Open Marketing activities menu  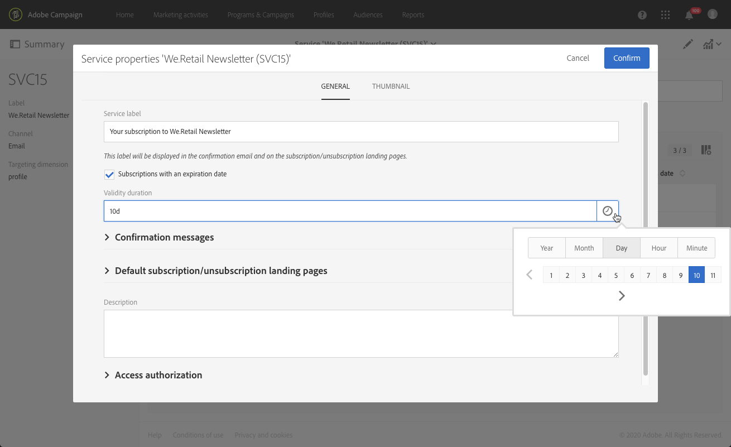181,15
